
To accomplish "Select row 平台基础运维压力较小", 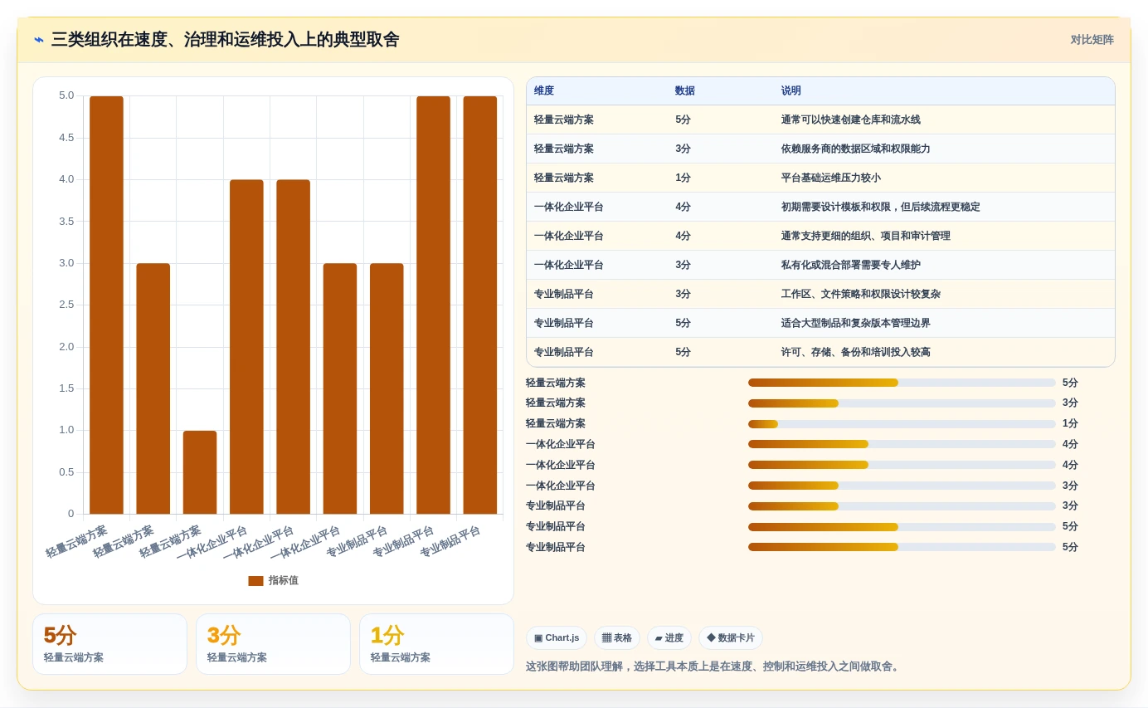I will coord(820,178).
